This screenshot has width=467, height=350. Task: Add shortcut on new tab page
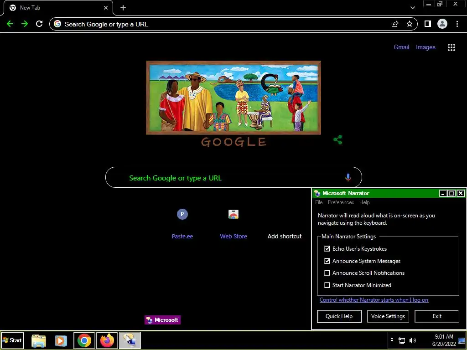pyautogui.click(x=285, y=237)
